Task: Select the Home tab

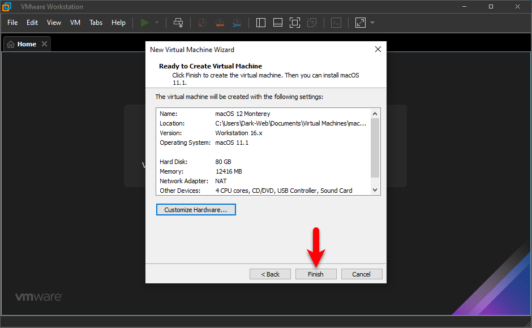Action: (x=27, y=44)
